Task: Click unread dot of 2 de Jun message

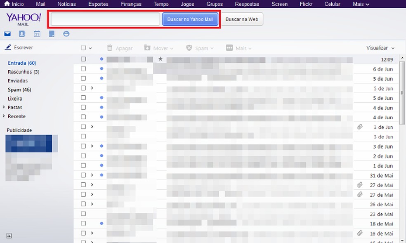Action: click(101, 156)
